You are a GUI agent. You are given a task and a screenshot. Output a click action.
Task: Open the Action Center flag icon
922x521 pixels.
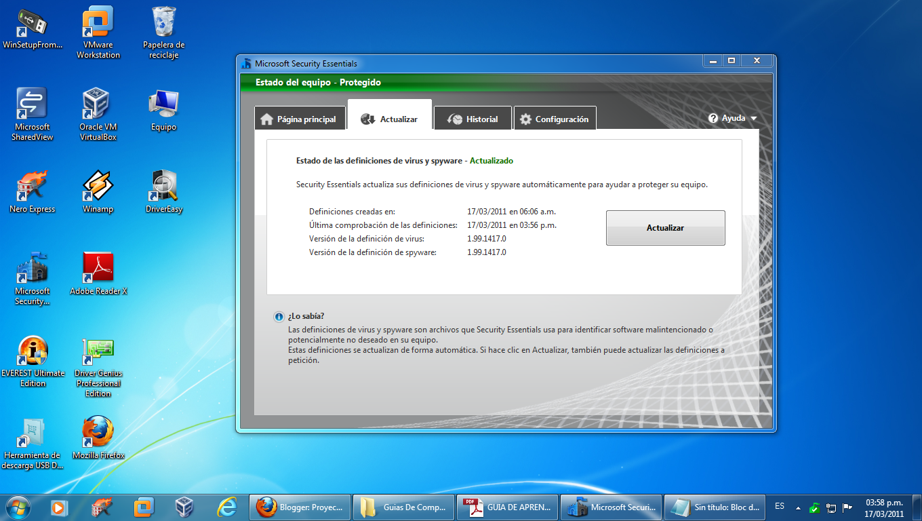pyautogui.click(x=847, y=507)
